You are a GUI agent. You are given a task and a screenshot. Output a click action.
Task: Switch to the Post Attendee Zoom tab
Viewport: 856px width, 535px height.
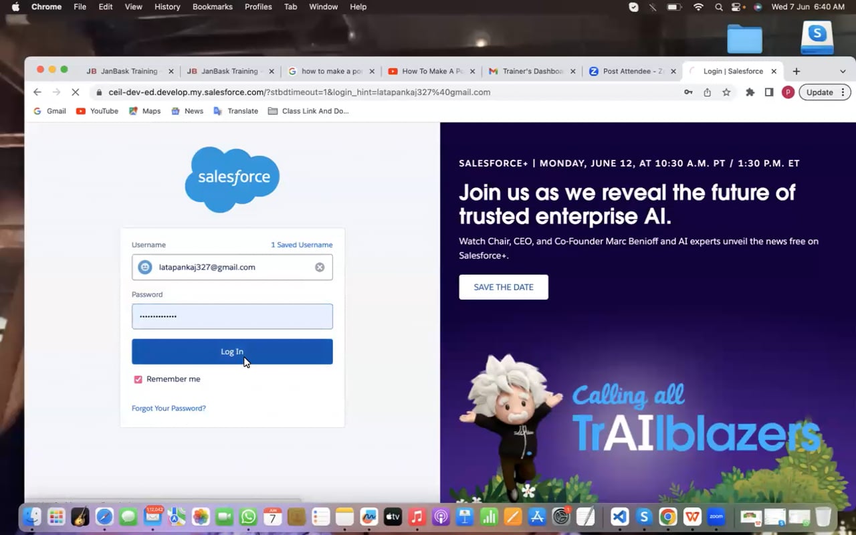click(632, 71)
